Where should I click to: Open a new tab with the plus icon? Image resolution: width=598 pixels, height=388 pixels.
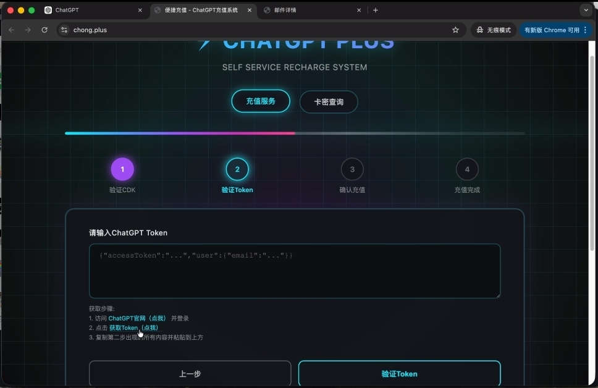pyautogui.click(x=376, y=10)
